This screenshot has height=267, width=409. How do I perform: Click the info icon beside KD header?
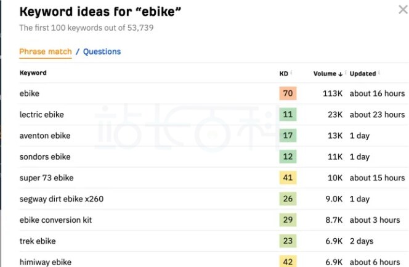pyautogui.click(x=291, y=73)
